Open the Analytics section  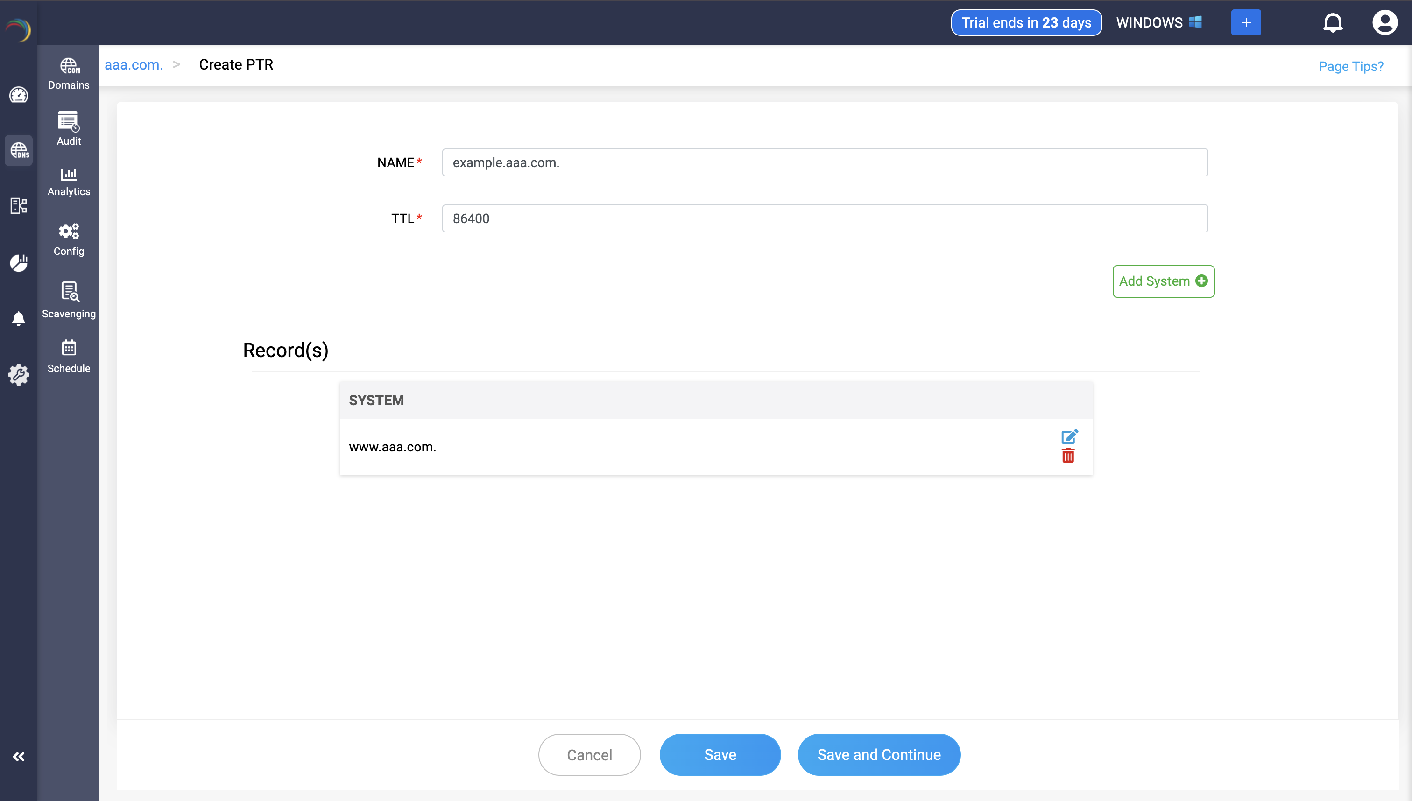pyautogui.click(x=69, y=182)
